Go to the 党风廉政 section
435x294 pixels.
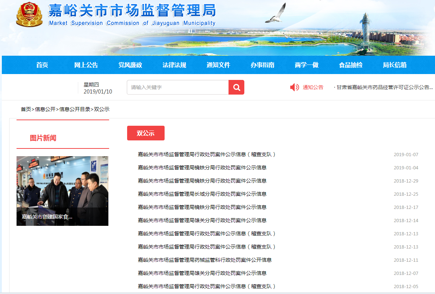click(130, 65)
